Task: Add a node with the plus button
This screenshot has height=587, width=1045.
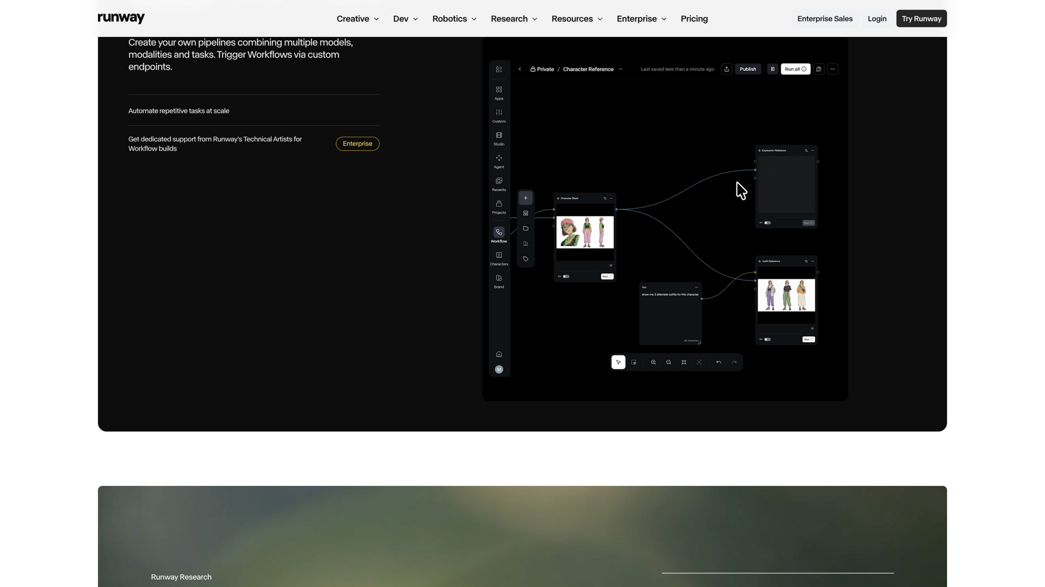Action: [525, 198]
